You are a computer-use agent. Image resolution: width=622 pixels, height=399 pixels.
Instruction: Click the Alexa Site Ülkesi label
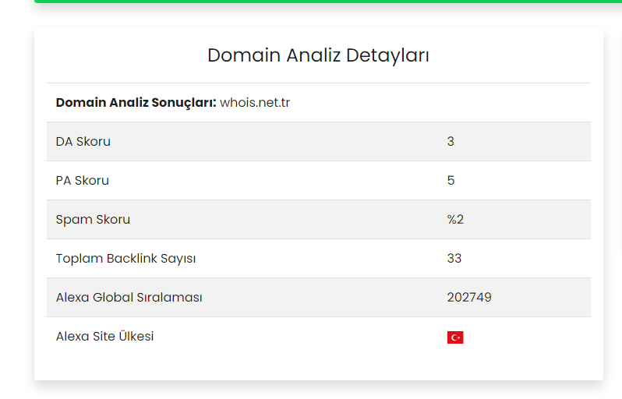104,337
